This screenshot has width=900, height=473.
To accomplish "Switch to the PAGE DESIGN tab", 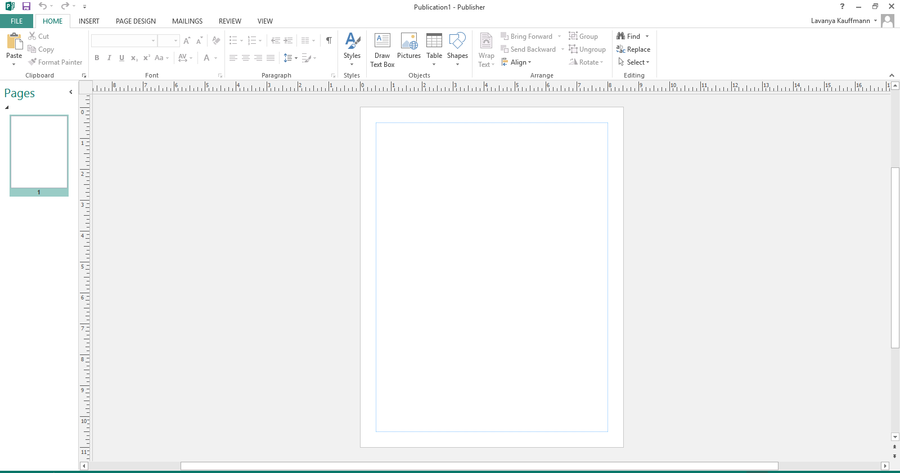I will tap(136, 21).
